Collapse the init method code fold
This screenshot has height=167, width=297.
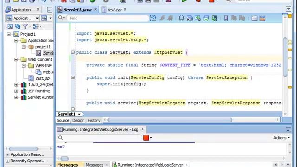point(73,77)
